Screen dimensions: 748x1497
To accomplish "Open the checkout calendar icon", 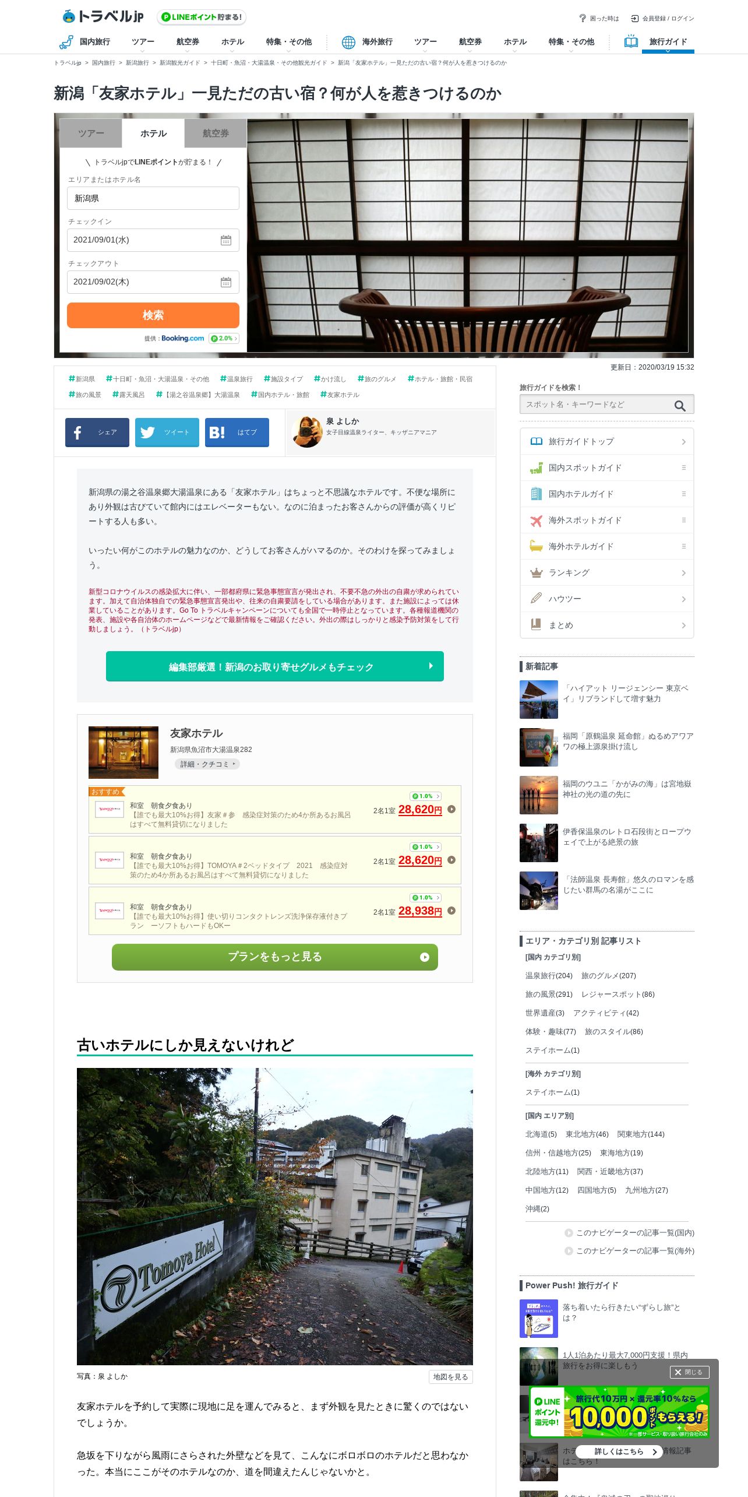I will 226,282.
